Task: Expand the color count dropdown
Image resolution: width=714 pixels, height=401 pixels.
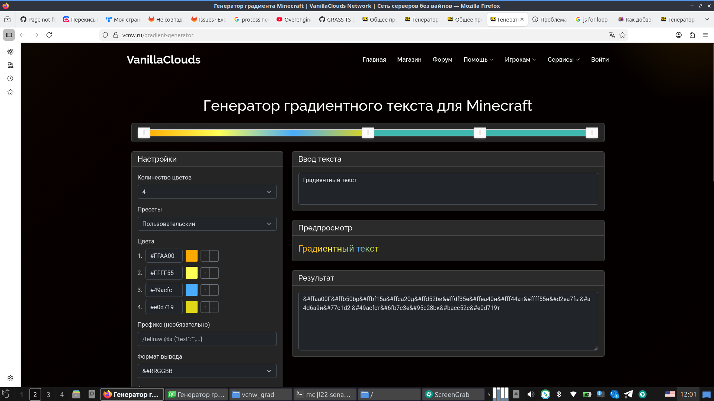Action: (207, 192)
